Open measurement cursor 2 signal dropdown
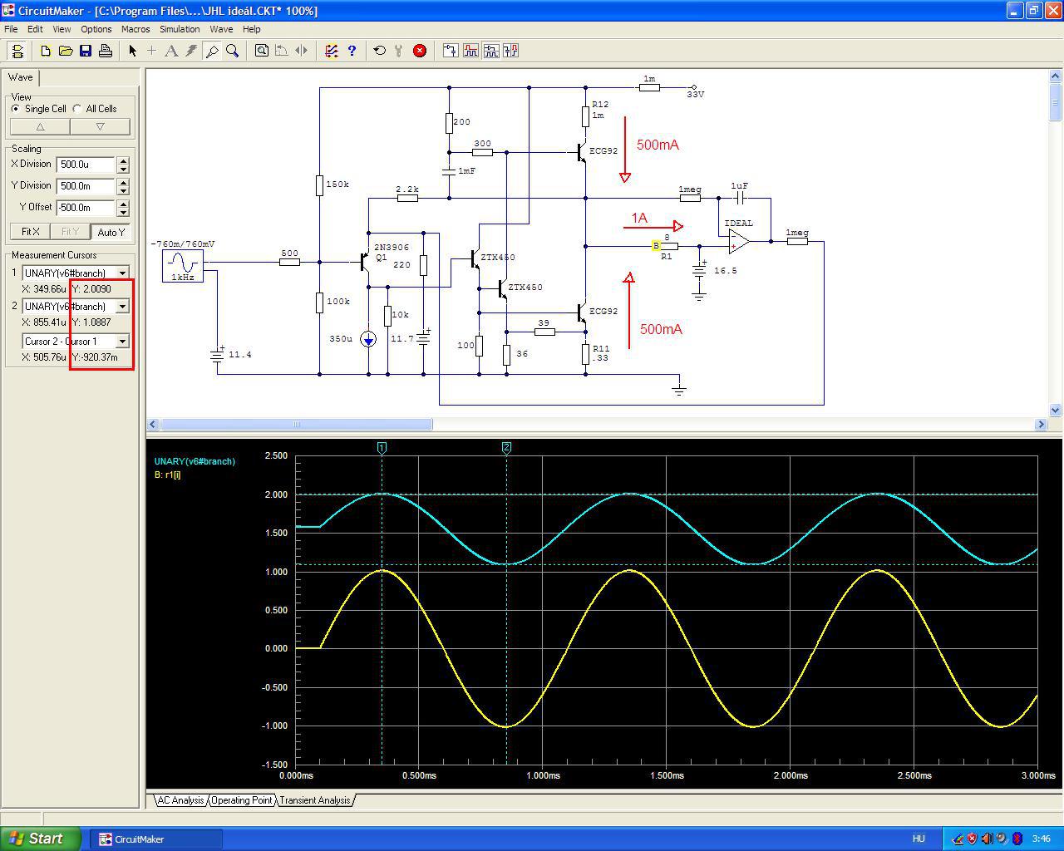Image resolution: width=1064 pixels, height=851 pixels. coord(122,307)
